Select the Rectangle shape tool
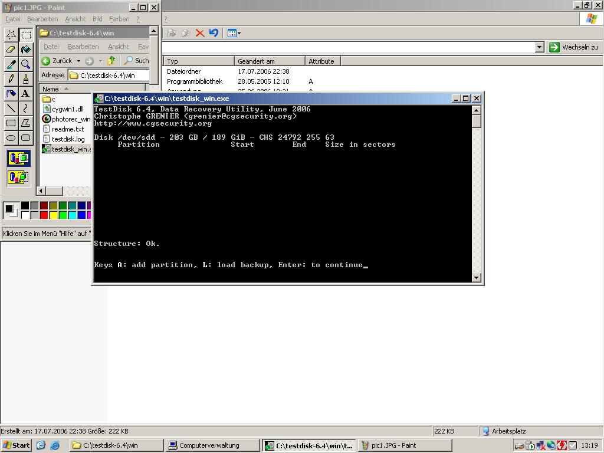This screenshot has width=604, height=453. [11, 123]
